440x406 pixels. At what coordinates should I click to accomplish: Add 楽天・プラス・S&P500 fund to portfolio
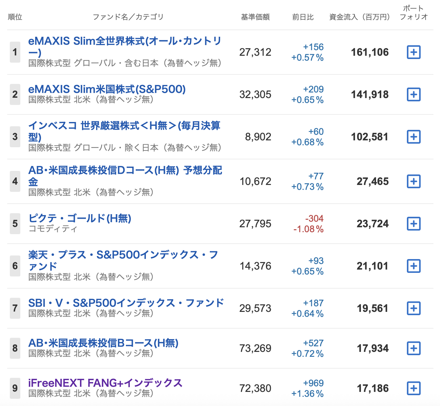point(413,266)
